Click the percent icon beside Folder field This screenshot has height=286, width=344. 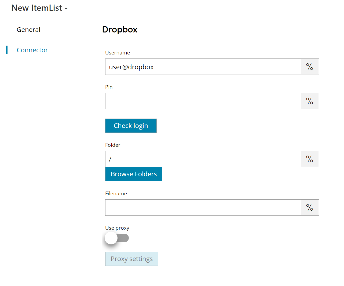click(x=310, y=159)
